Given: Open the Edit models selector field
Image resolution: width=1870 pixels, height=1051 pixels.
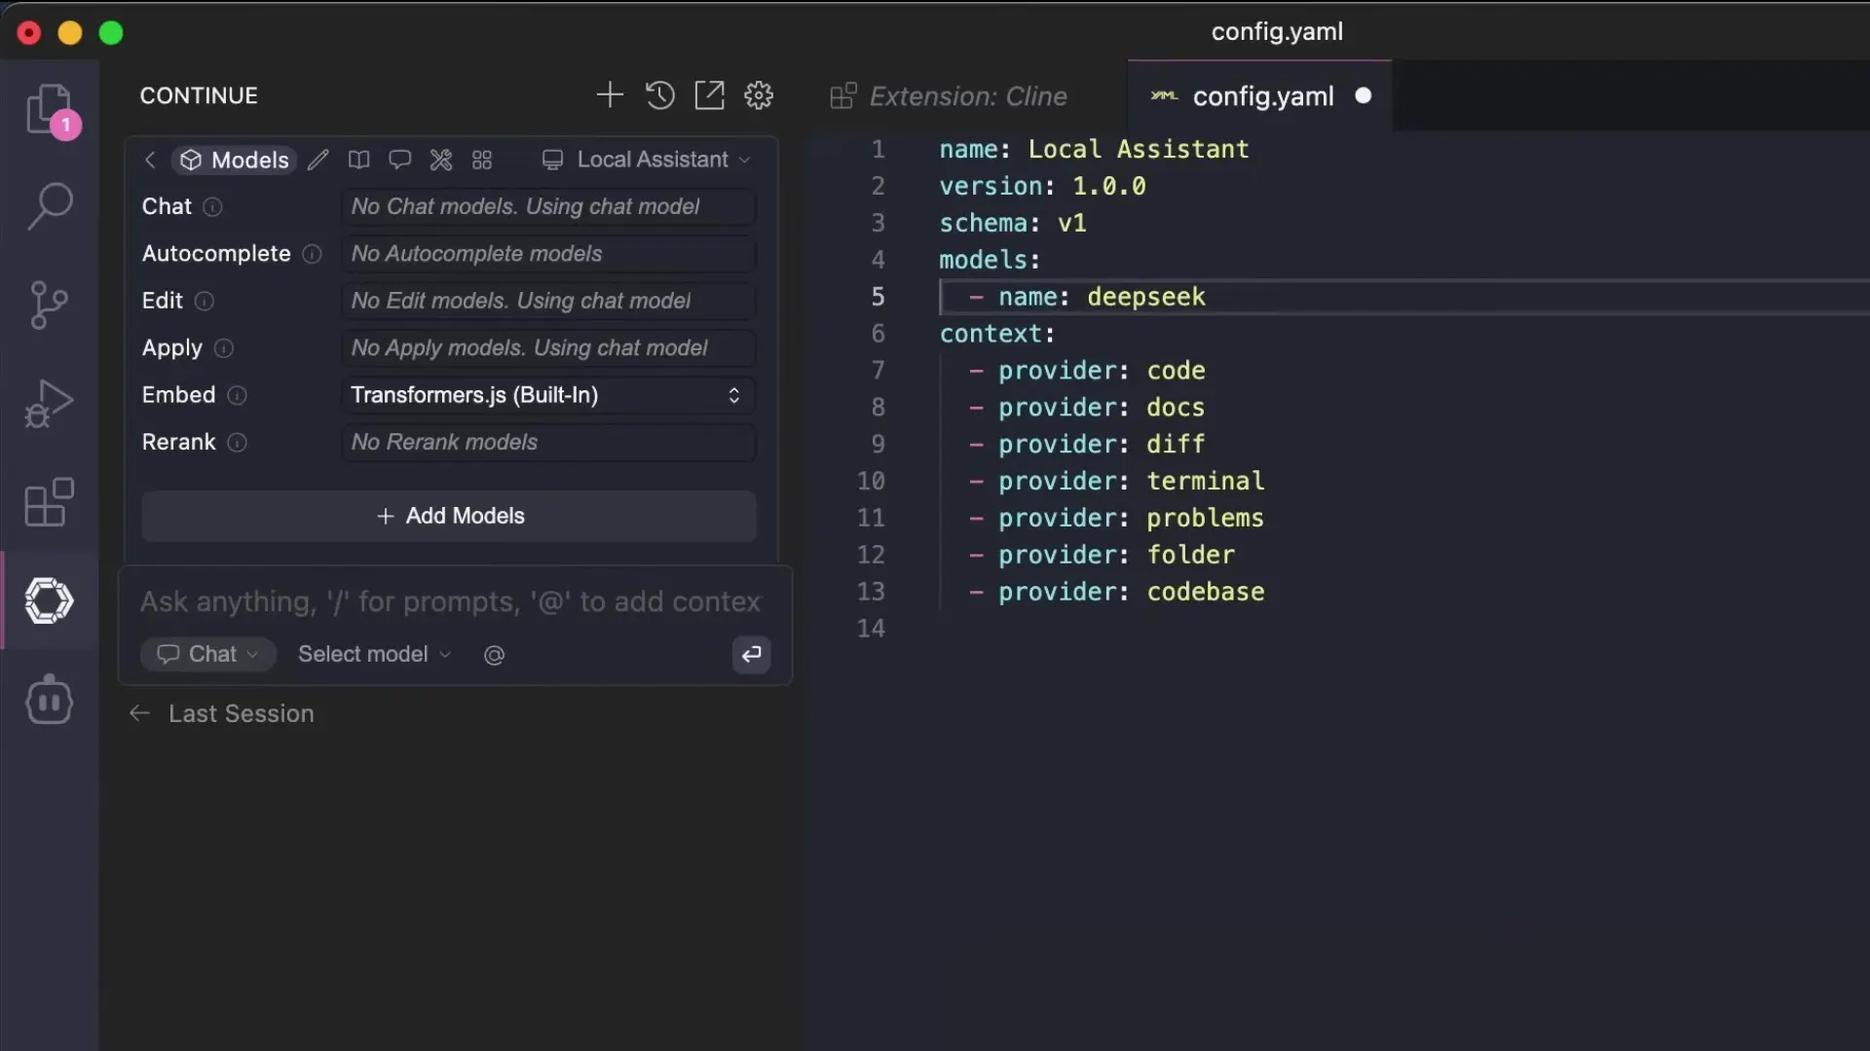Looking at the screenshot, I should point(548,301).
